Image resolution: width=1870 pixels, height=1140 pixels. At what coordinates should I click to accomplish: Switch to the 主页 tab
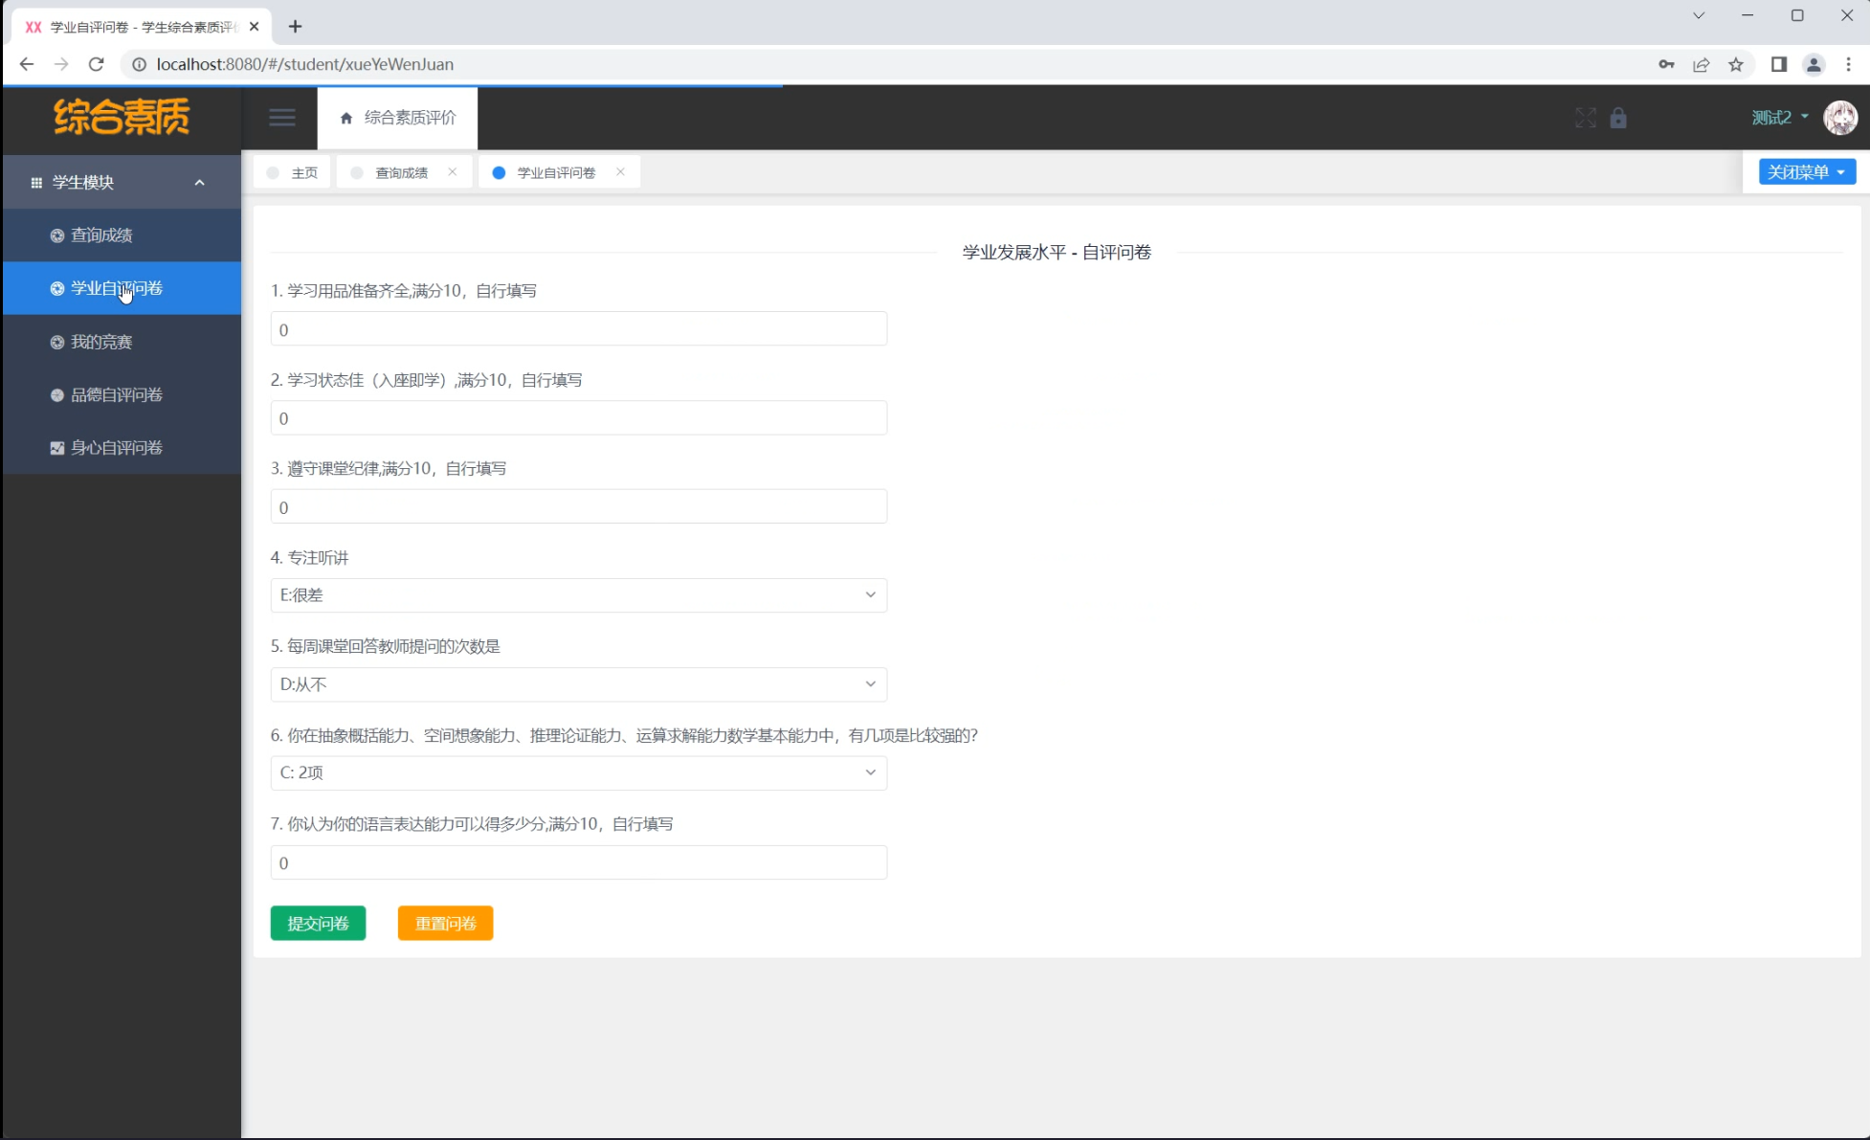click(303, 173)
